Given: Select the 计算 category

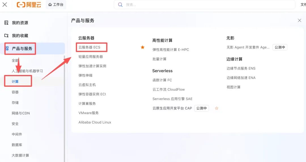Looking at the screenshot, I should (15, 81).
